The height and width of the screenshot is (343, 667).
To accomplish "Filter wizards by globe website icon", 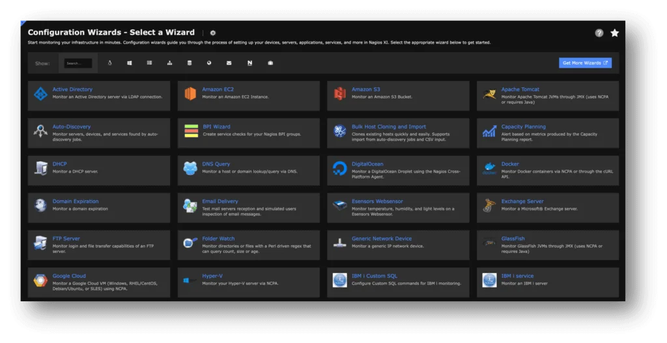I will point(209,63).
